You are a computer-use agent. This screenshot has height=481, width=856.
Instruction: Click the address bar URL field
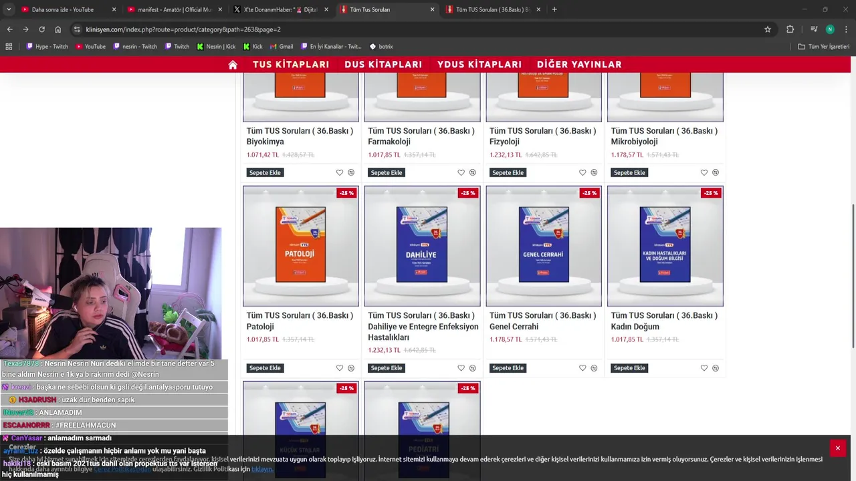(x=415, y=29)
